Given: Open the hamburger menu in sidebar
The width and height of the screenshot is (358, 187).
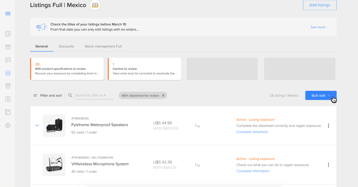Looking at the screenshot, I should 8,14.
